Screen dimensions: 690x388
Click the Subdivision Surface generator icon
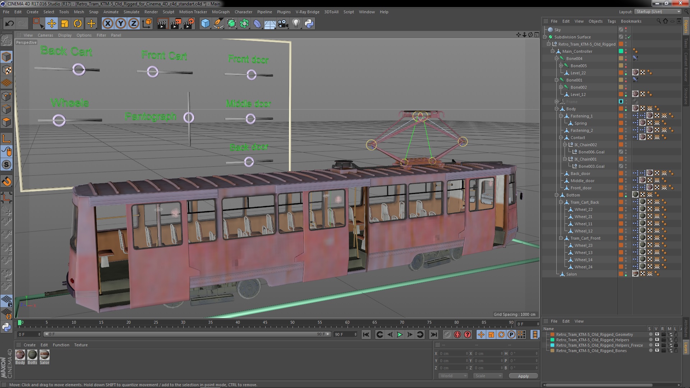coord(231,24)
